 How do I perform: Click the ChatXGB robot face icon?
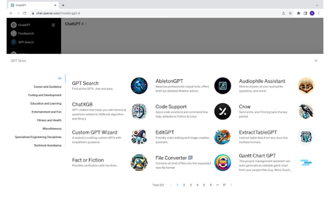[139, 111]
